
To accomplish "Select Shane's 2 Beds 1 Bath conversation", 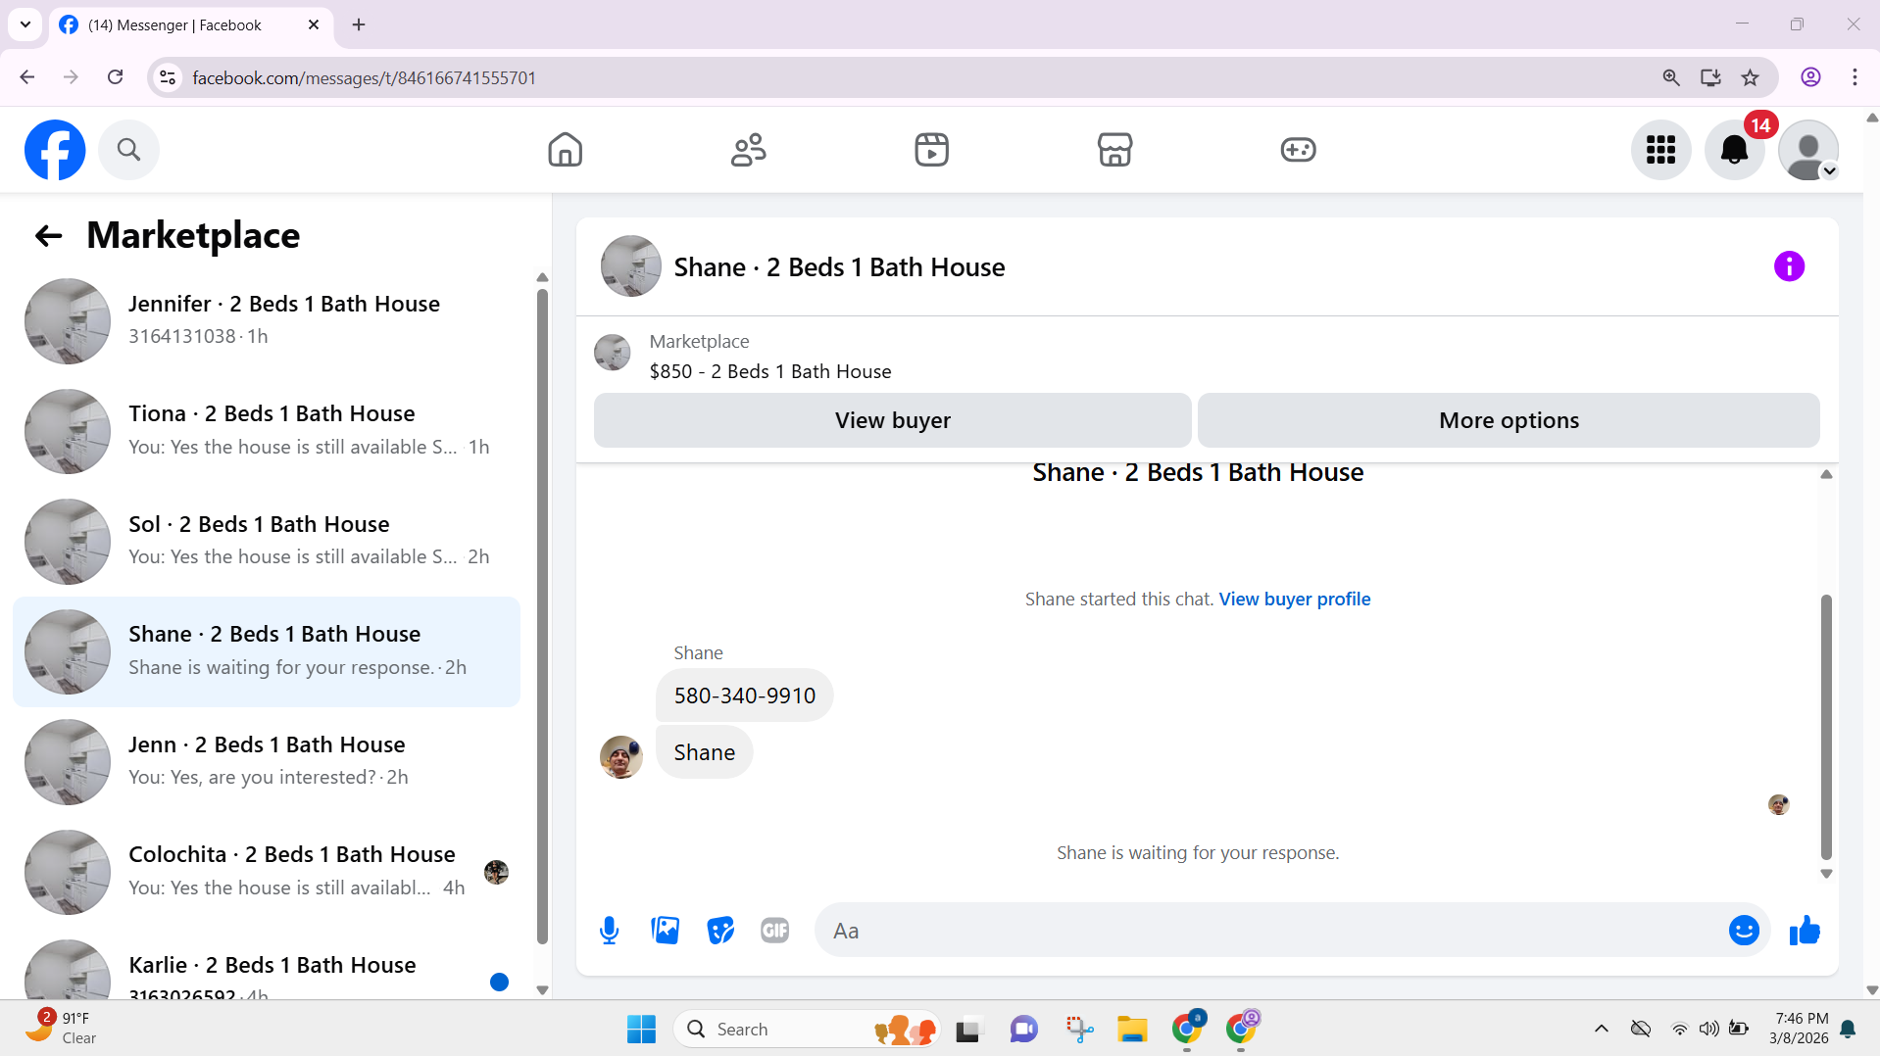I will point(267,651).
